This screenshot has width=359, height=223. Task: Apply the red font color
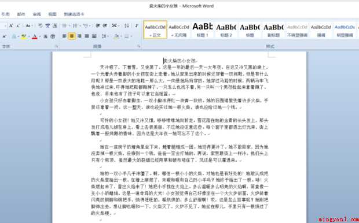point(35,36)
